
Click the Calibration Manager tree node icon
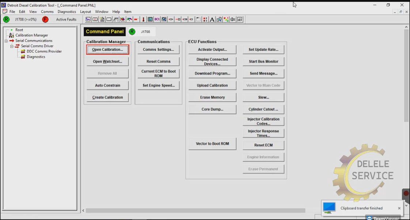(11, 35)
